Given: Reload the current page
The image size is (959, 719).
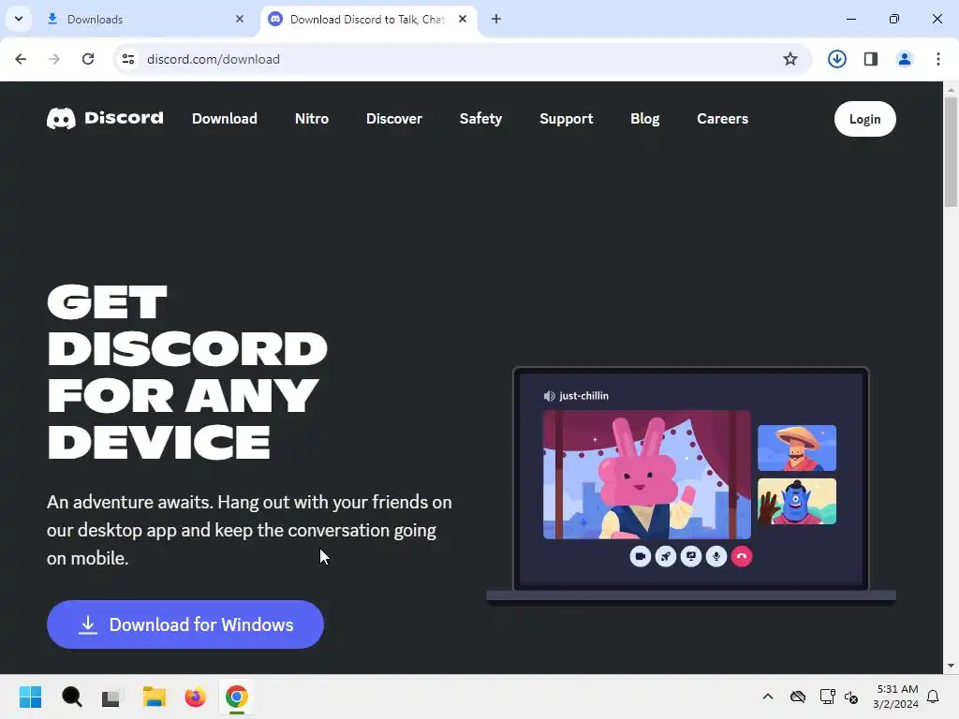Looking at the screenshot, I should pos(88,59).
